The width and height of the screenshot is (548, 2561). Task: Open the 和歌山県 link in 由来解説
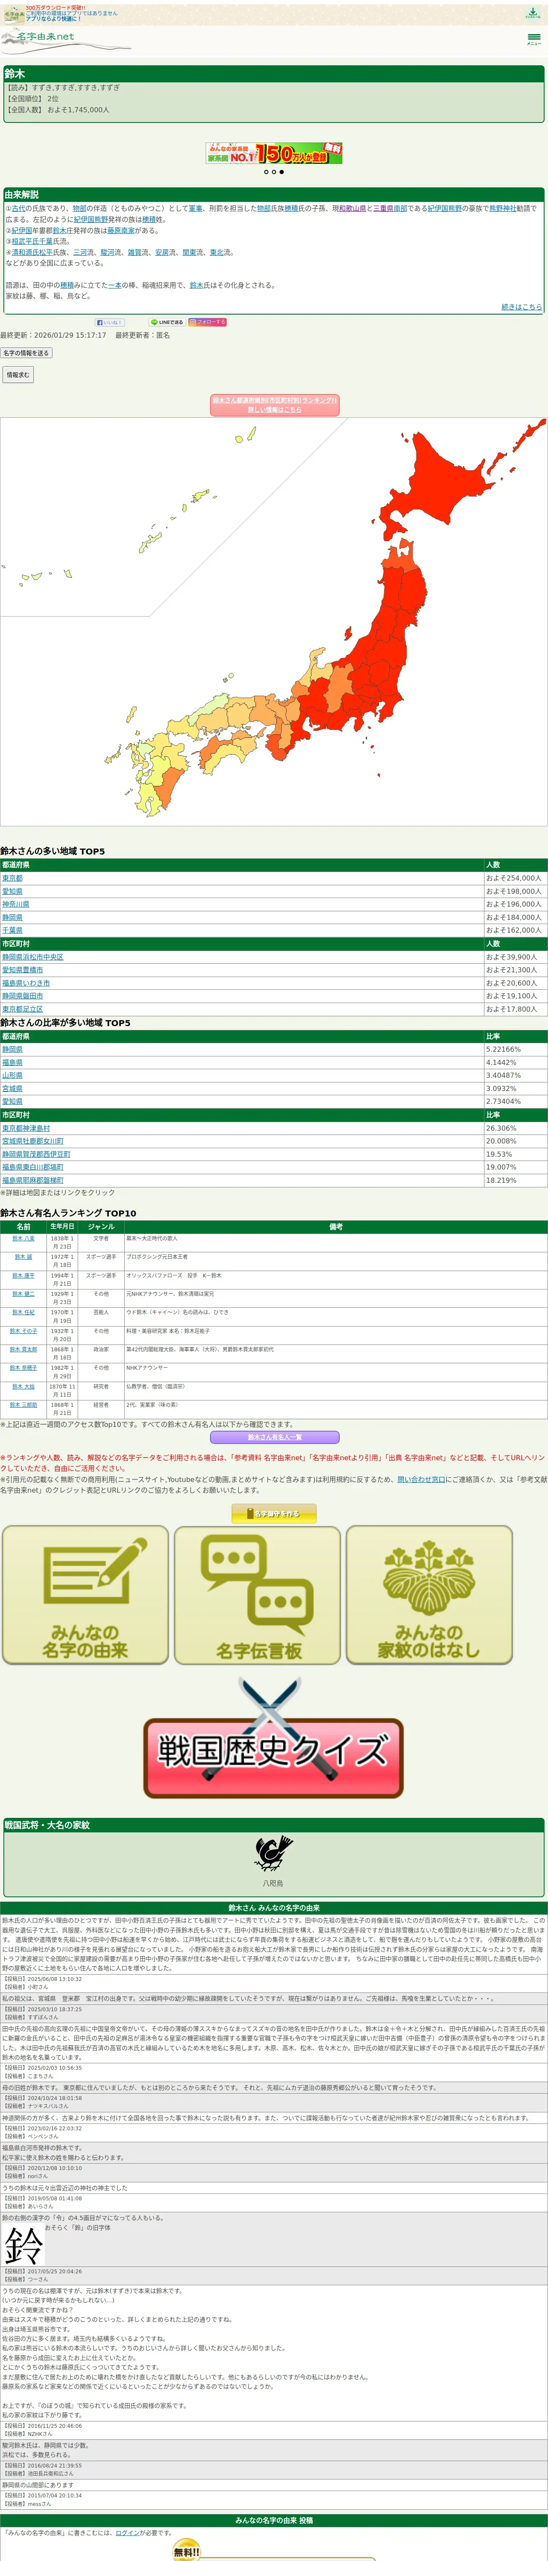(x=352, y=209)
